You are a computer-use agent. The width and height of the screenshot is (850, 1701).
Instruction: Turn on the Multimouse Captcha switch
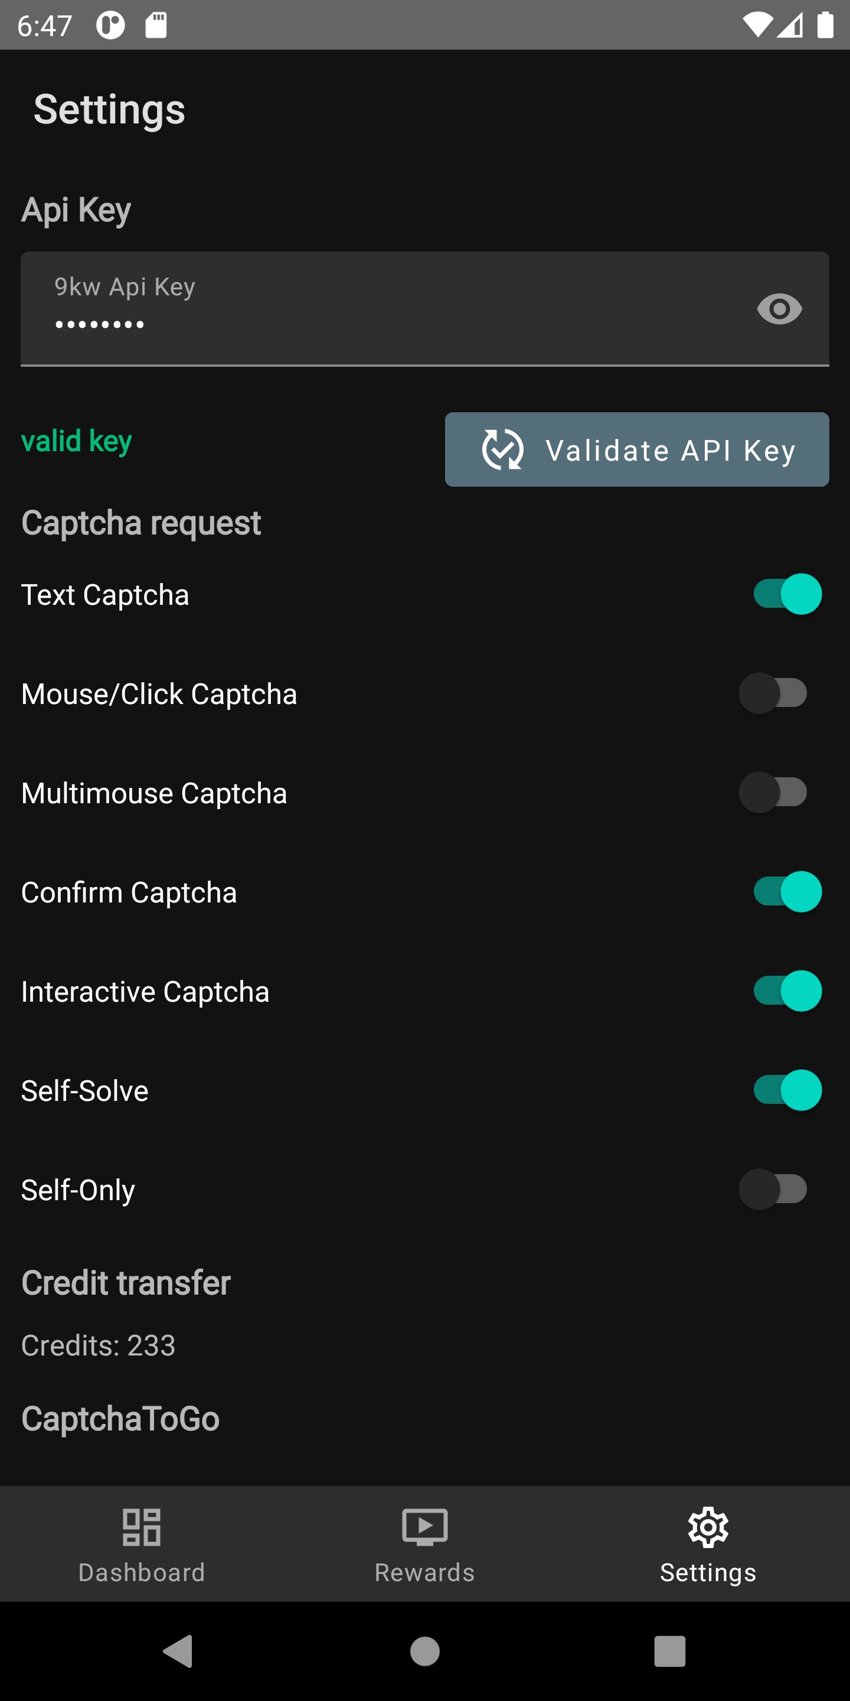pos(773,793)
